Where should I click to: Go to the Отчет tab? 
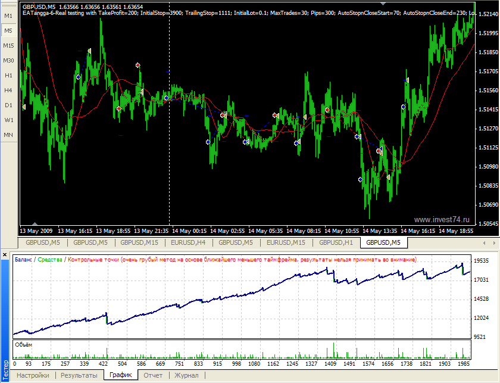(153, 375)
